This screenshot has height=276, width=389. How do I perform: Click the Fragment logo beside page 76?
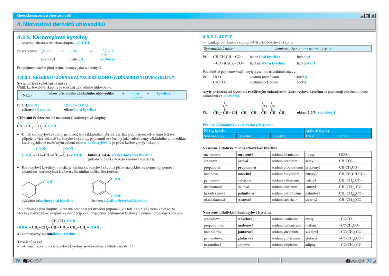32,261
